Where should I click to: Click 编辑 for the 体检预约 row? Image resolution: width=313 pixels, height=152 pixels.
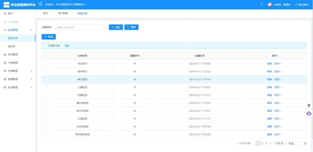pos(269,64)
